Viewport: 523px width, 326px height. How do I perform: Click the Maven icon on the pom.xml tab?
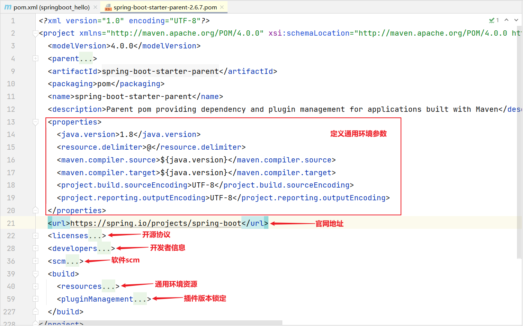pos(8,7)
